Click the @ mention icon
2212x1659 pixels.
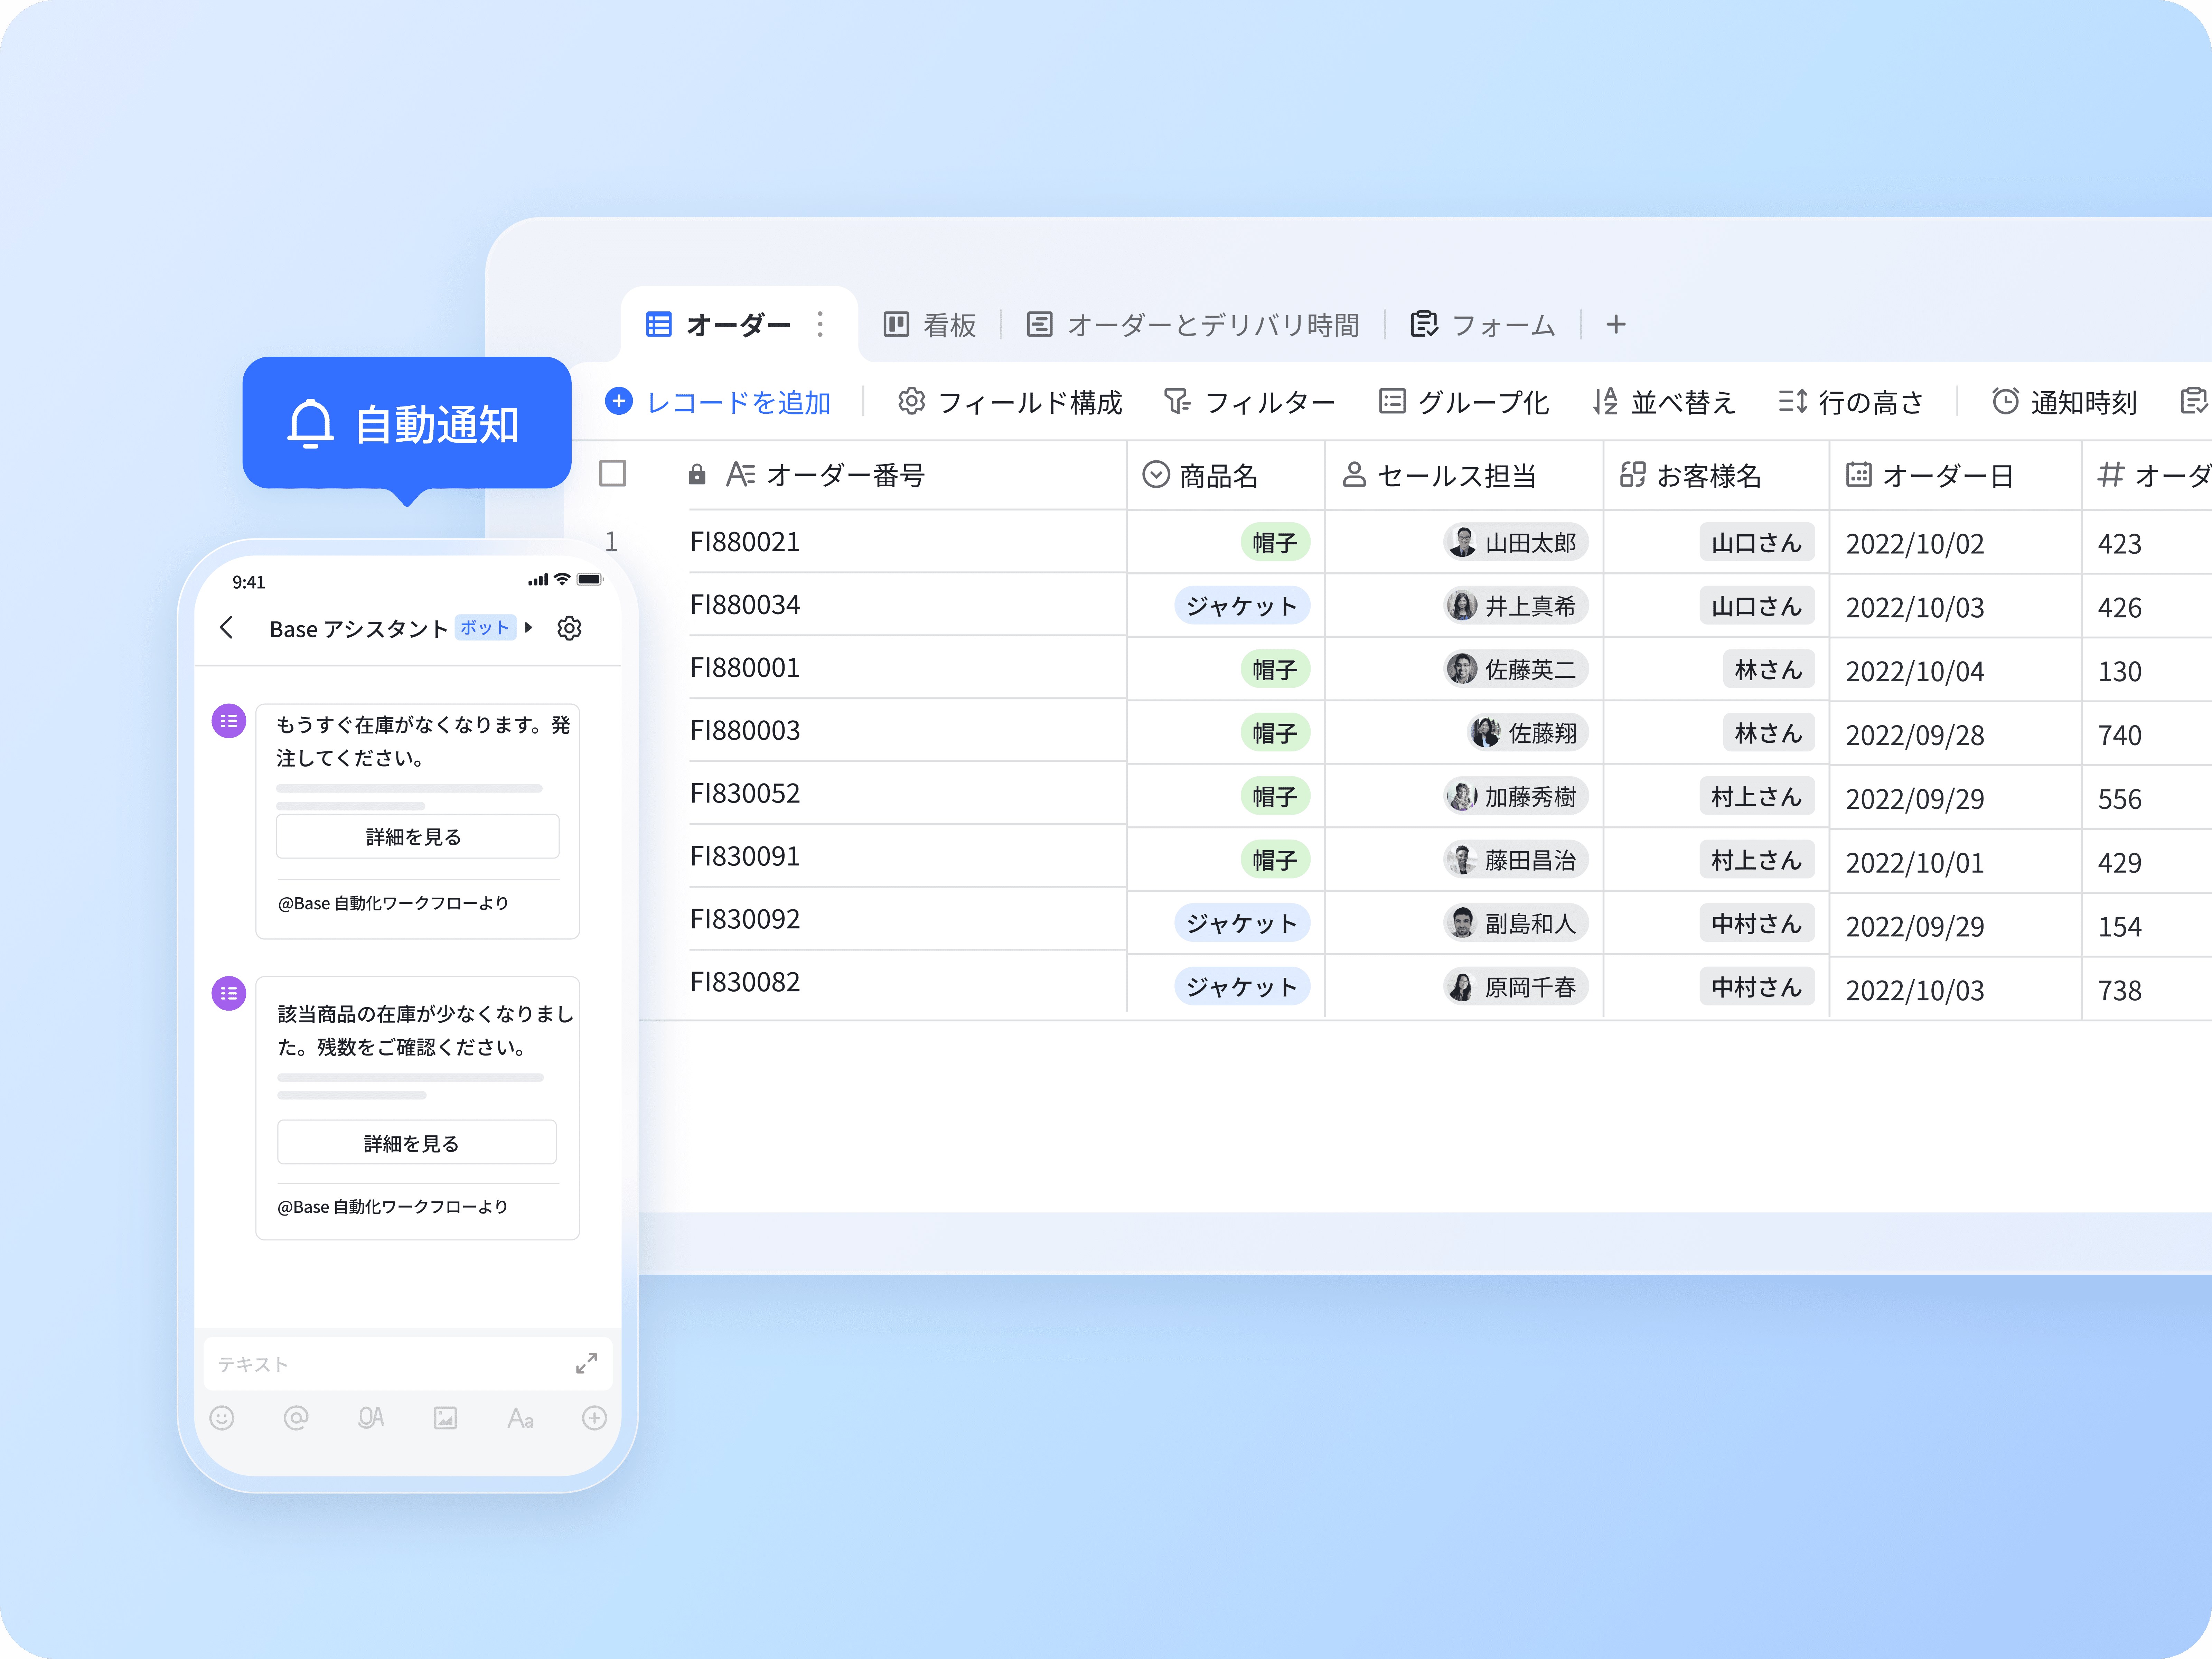296,1418
